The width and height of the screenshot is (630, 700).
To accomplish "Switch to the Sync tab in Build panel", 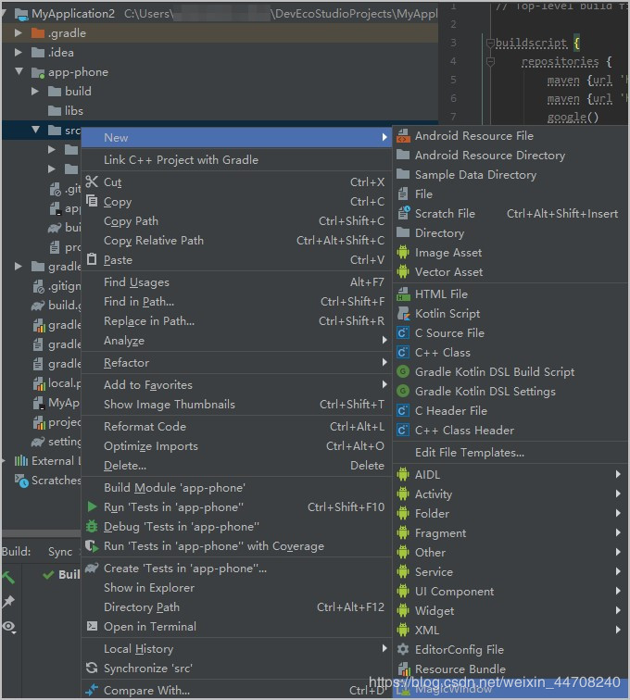I will (60, 552).
